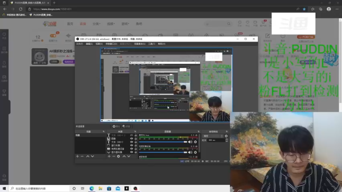
Task: Open the OBS 停靠窗口(D) menu
Action: (111, 44)
